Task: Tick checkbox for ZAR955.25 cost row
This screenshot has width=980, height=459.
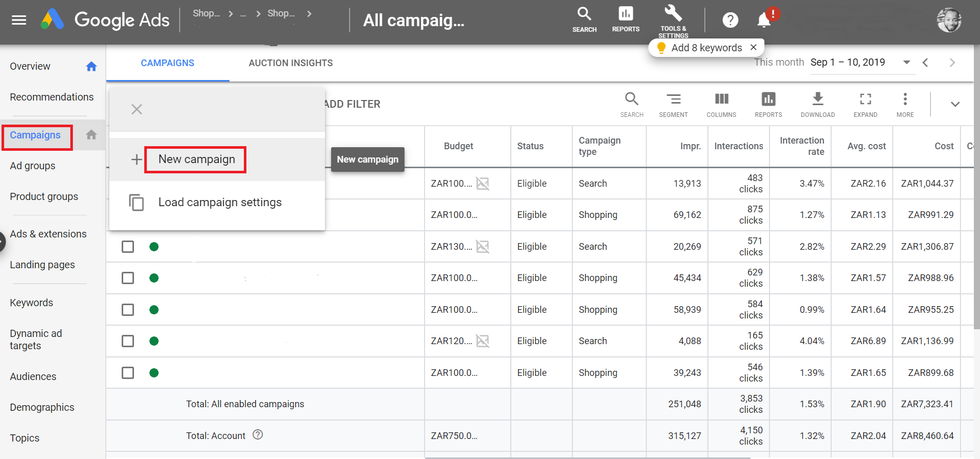Action: (x=128, y=310)
